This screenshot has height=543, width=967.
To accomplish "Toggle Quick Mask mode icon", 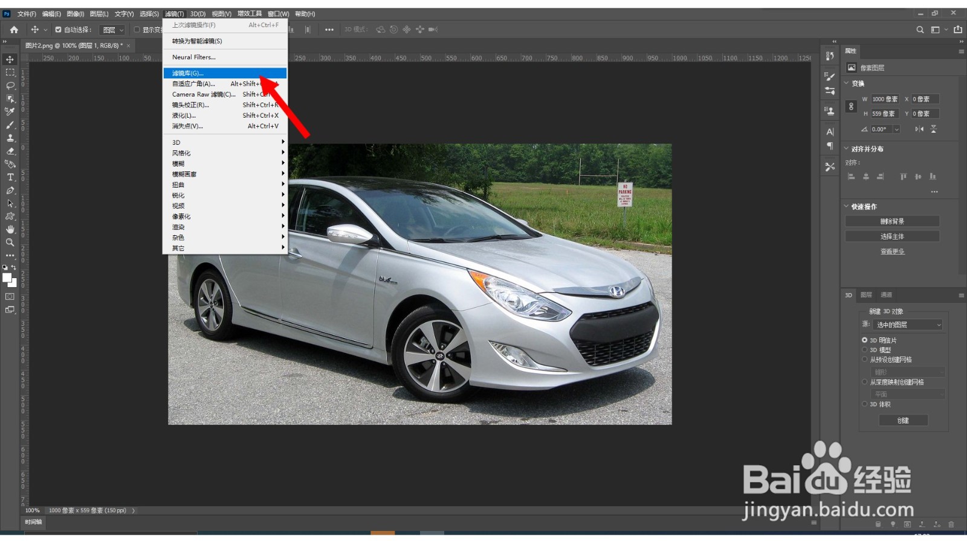I will click(10, 296).
